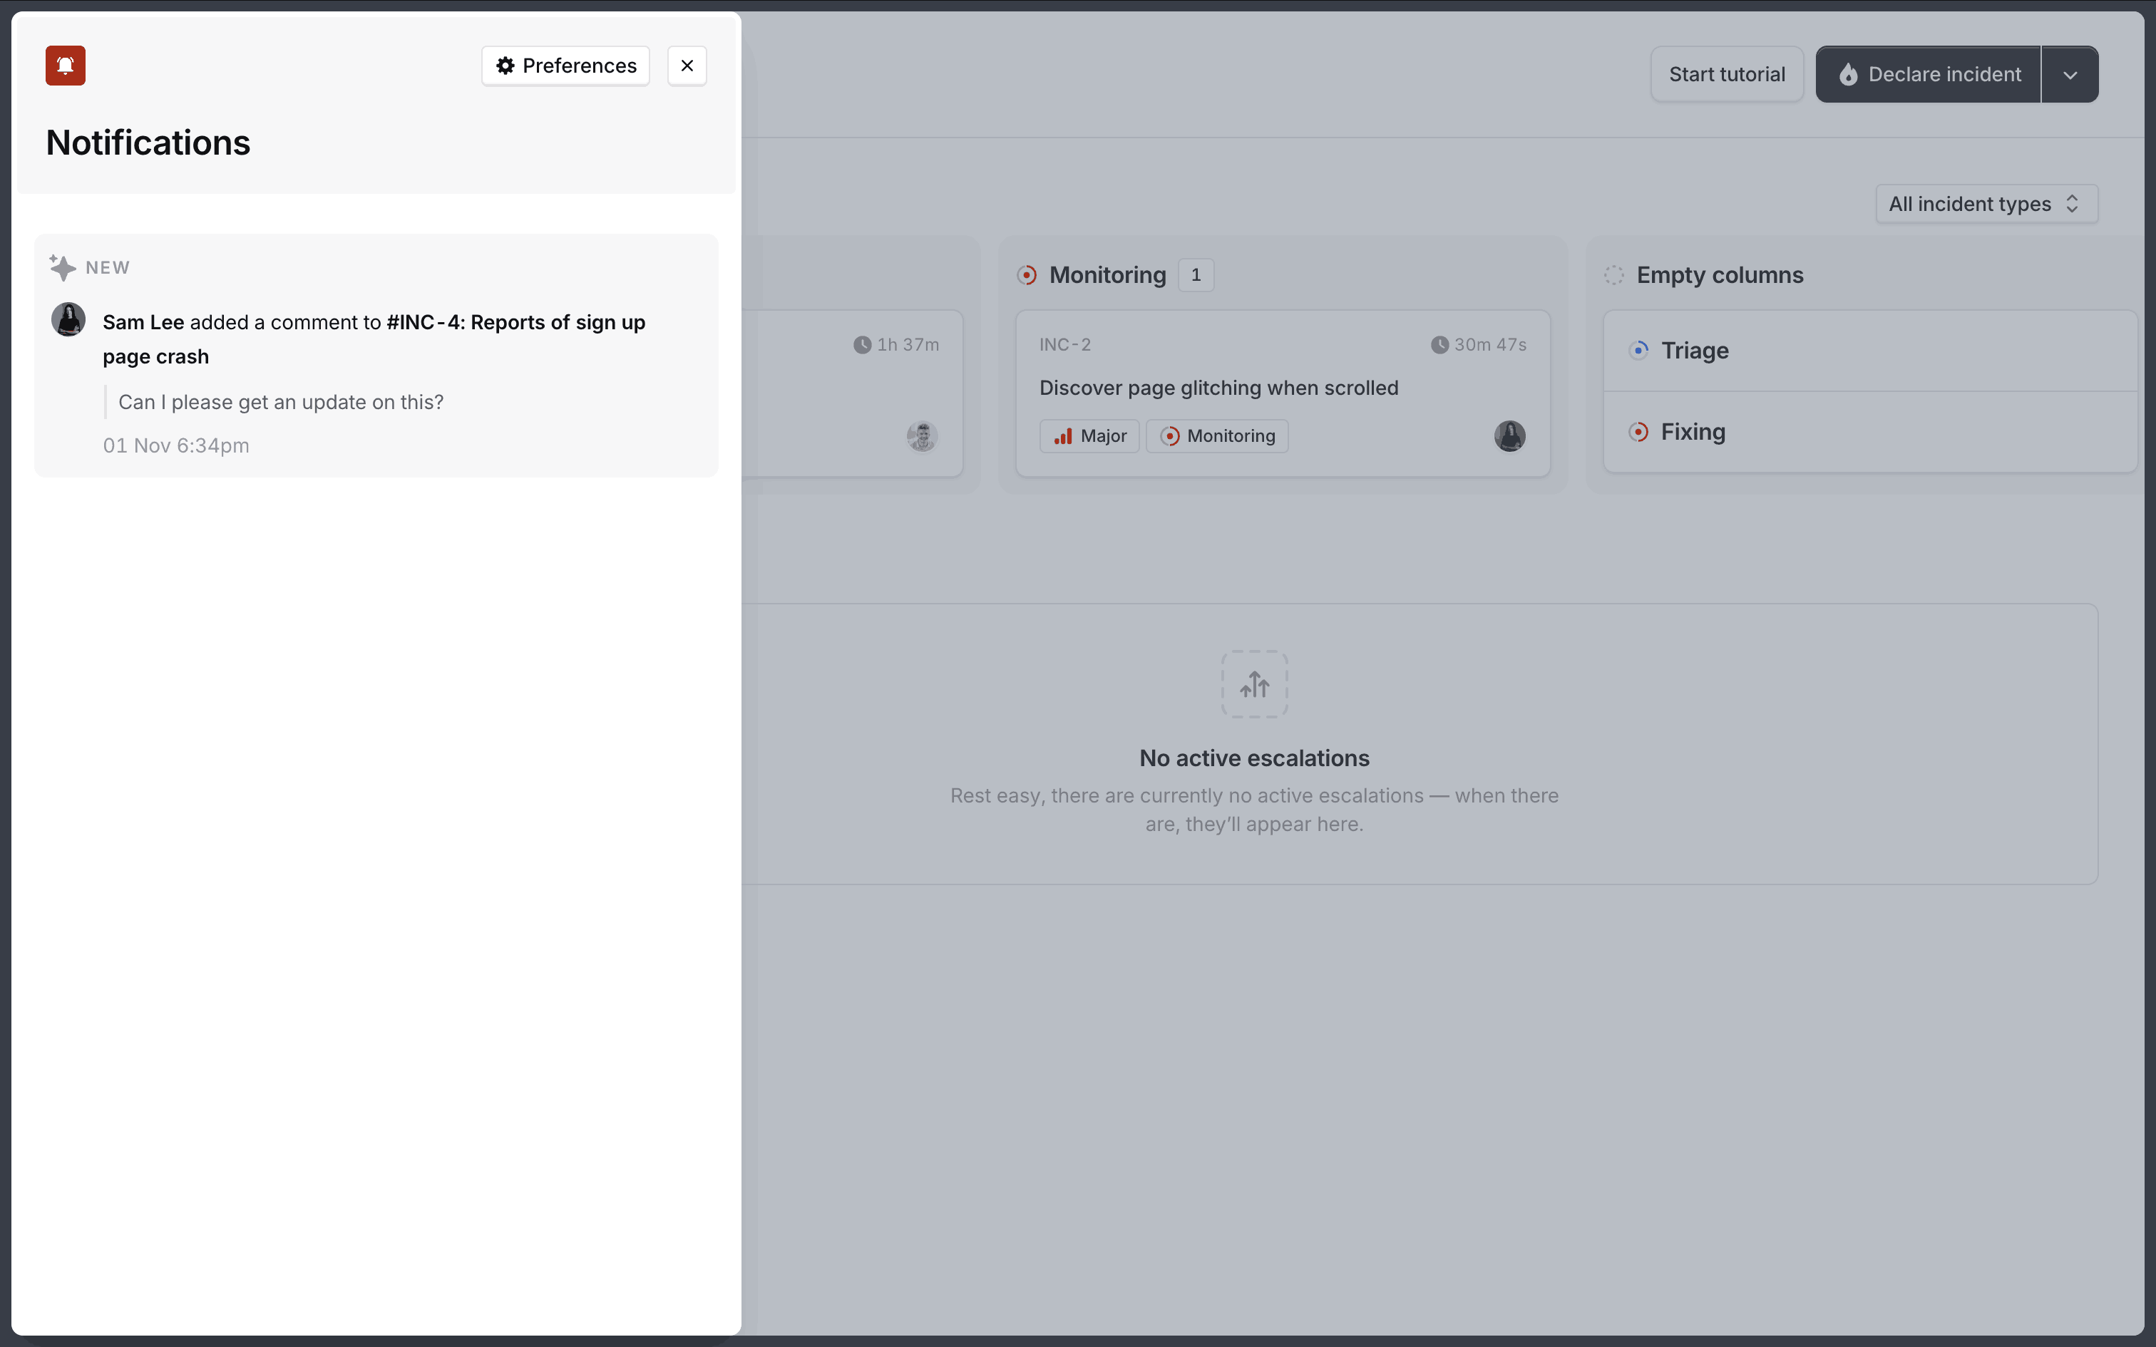Click the Monitoring badge icon on INC-2 card
Viewport: 2156px width, 1347px height.
tap(1170, 436)
